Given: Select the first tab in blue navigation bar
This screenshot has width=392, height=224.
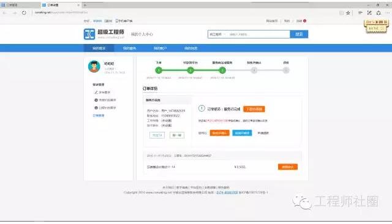Looking at the screenshot, I should tap(99, 48).
